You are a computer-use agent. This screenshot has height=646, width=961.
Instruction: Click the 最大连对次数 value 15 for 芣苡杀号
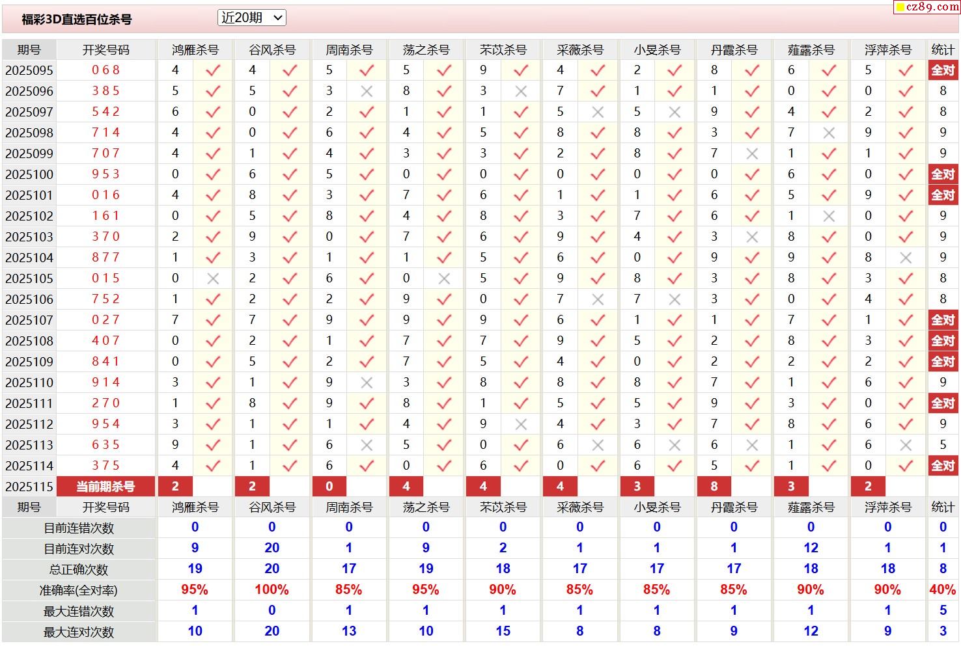503,631
